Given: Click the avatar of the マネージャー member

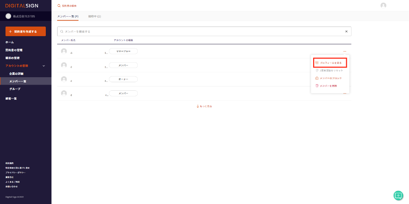Looking at the screenshot, I should [x=64, y=51].
